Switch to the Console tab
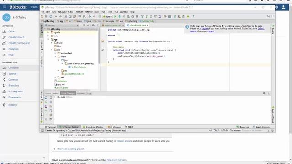This screenshot has height=164, width=292. pyautogui.click(x=81, y=93)
